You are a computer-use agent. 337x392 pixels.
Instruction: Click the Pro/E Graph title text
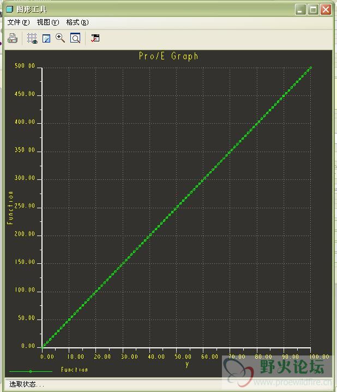click(x=168, y=56)
